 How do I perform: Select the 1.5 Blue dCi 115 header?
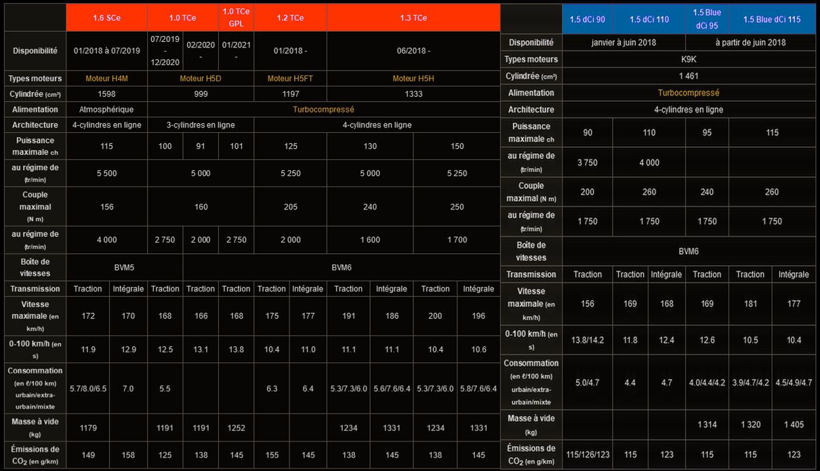pyautogui.click(x=772, y=20)
